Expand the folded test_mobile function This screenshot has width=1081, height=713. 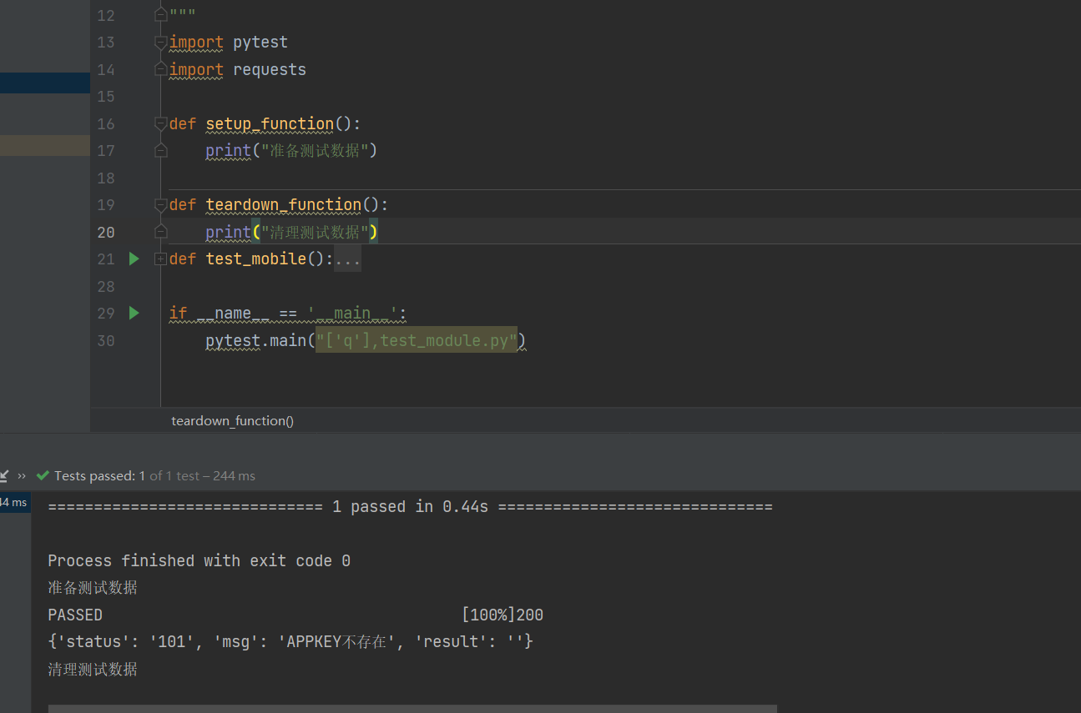[160, 259]
